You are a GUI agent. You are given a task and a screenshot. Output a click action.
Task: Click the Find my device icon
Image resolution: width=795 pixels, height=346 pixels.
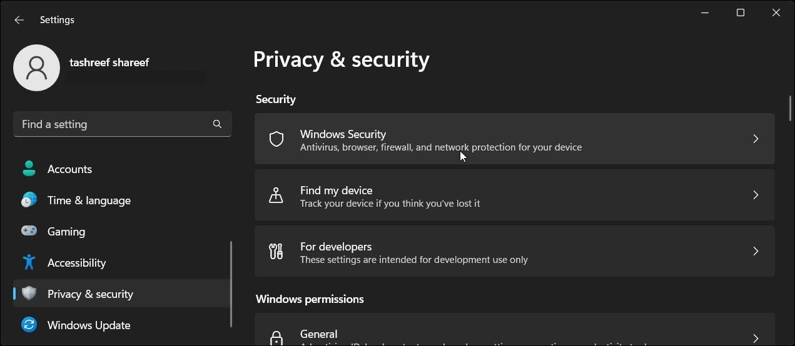[276, 195]
